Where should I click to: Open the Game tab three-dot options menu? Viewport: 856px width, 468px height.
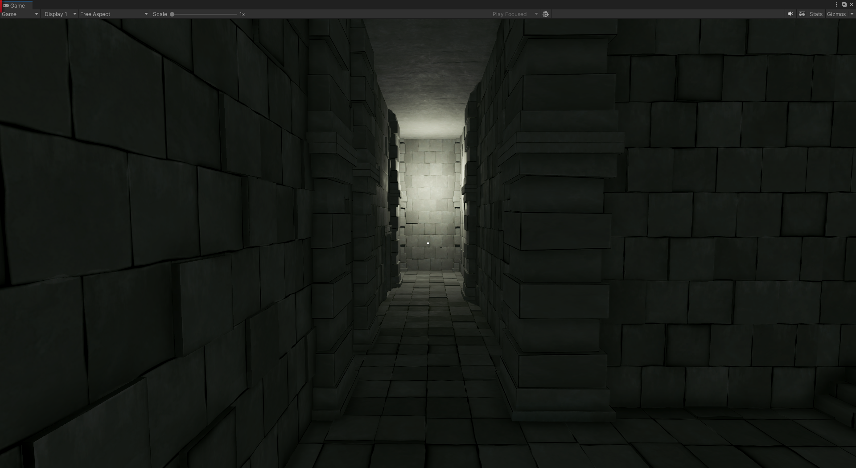point(836,4)
